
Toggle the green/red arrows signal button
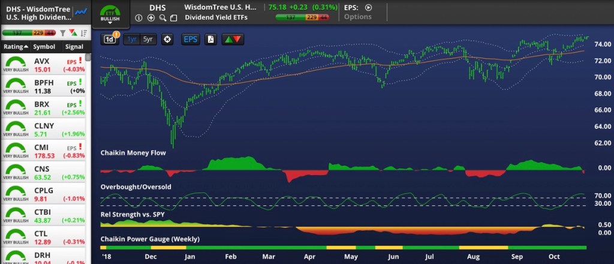coord(233,40)
